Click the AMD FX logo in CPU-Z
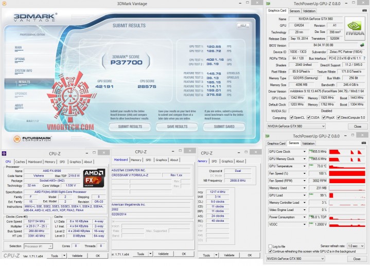This screenshot has width=370, height=266. pyautogui.click(x=94, y=178)
